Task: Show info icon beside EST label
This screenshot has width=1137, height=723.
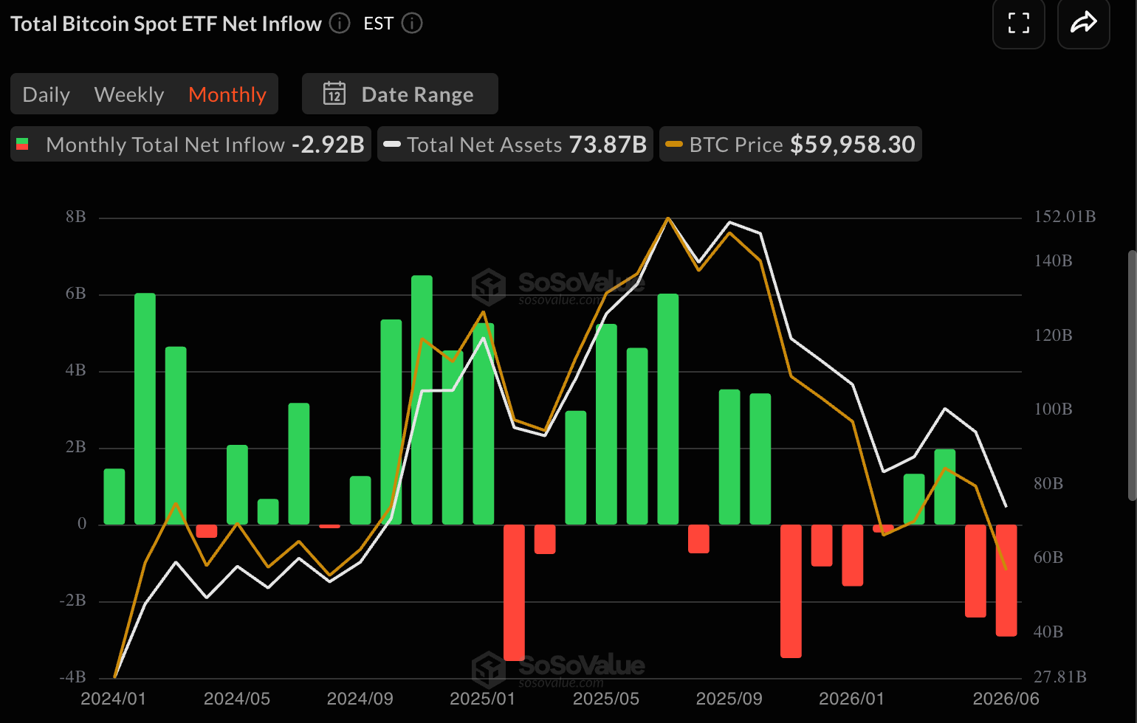Action: (x=412, y=24)
